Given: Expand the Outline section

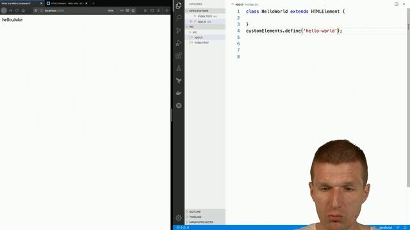Looking at the screenshot, I should (205, 211).
